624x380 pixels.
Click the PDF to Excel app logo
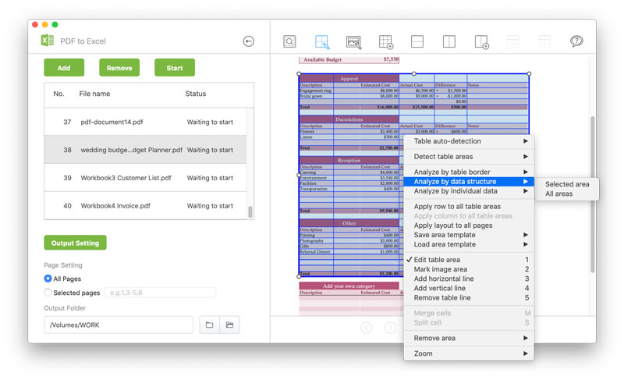48,41
